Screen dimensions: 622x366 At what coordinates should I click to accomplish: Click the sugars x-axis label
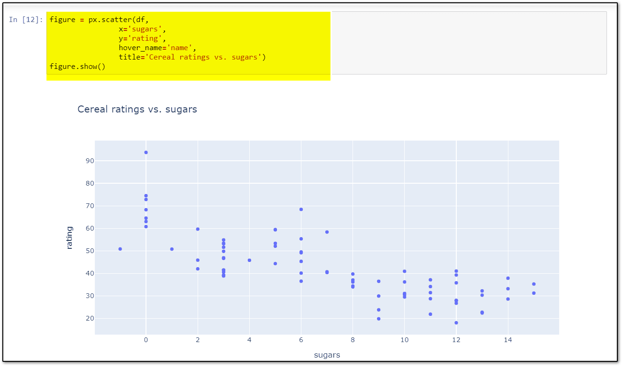click(x=327, y=355)
